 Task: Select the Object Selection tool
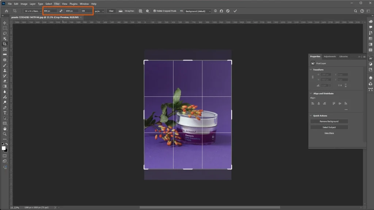pyautogui.click(x=5, y=39)
